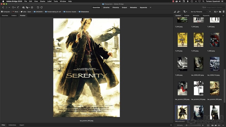
Task: Switch to the Filmstrip workspace
Action: [116, 7]
